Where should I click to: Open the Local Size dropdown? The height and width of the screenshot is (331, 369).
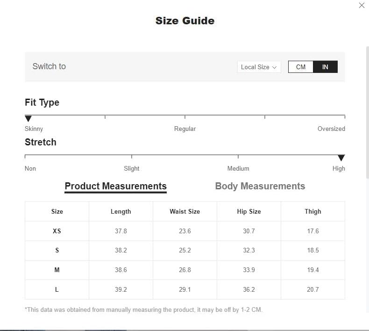point(259,67)
